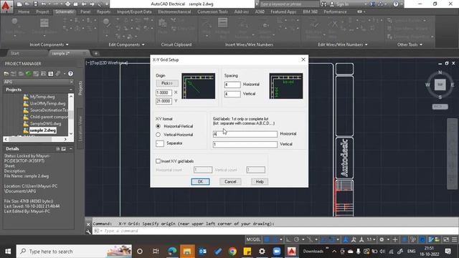Image resolution: width=459 pixels, height=258 pixels.
Task: Cancel the X-Y Grid Setup dialog
Action: coord(230,181)
